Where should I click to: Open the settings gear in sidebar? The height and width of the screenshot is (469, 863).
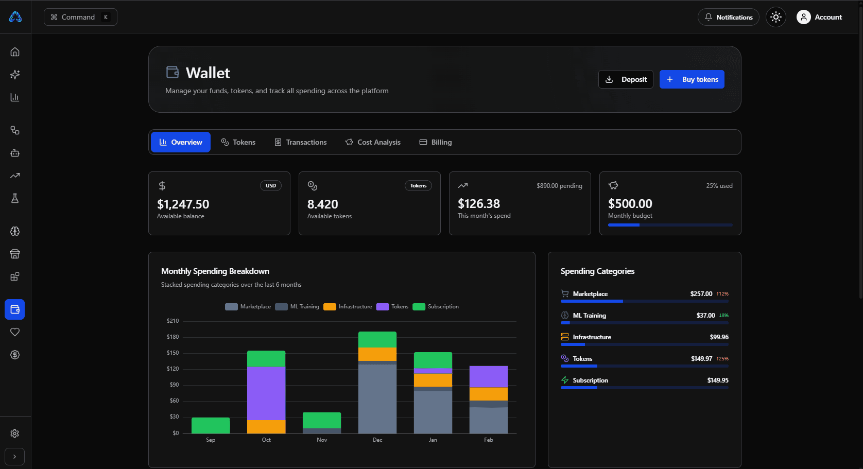coord(15,433)
